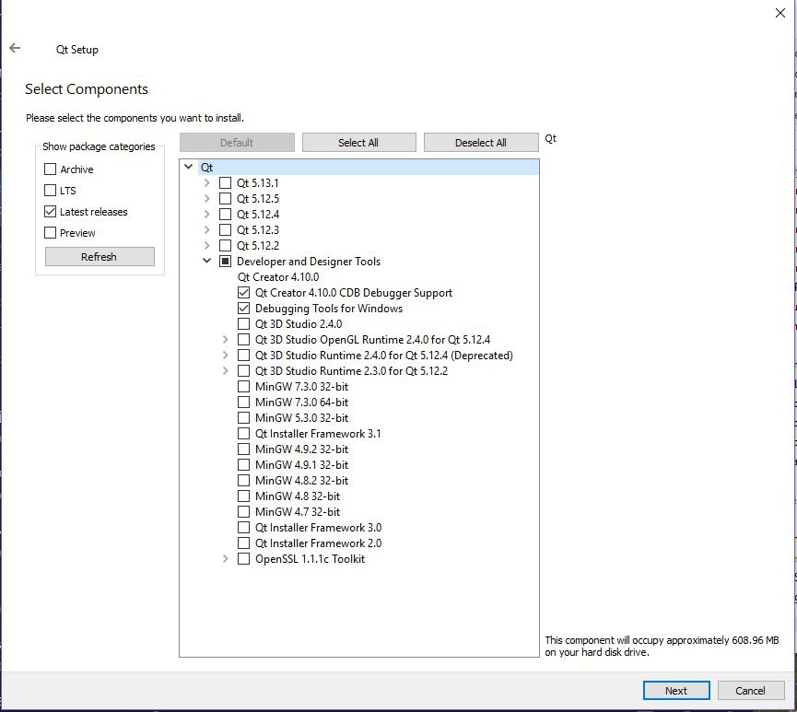This screenshot has width=797, height=712.
Task: Enable the LTS package category
Action: pos(50,190)
